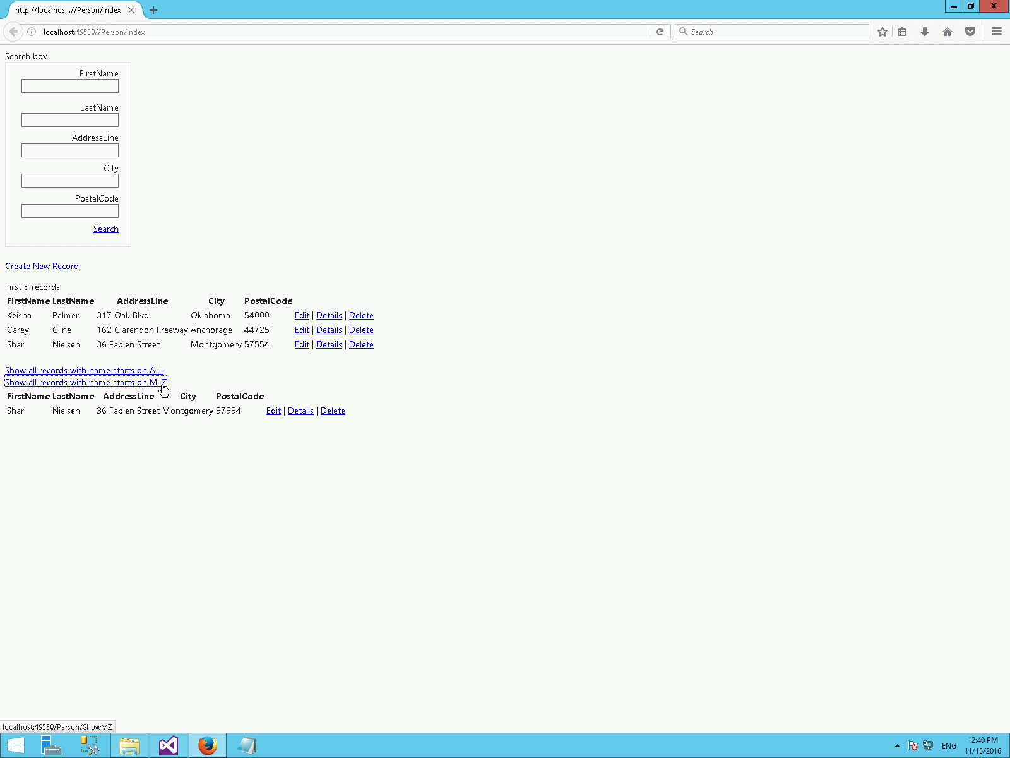Open the taskbar clock and date
Viewport: 1010px width, 758px height.
(x=983, y=746)
